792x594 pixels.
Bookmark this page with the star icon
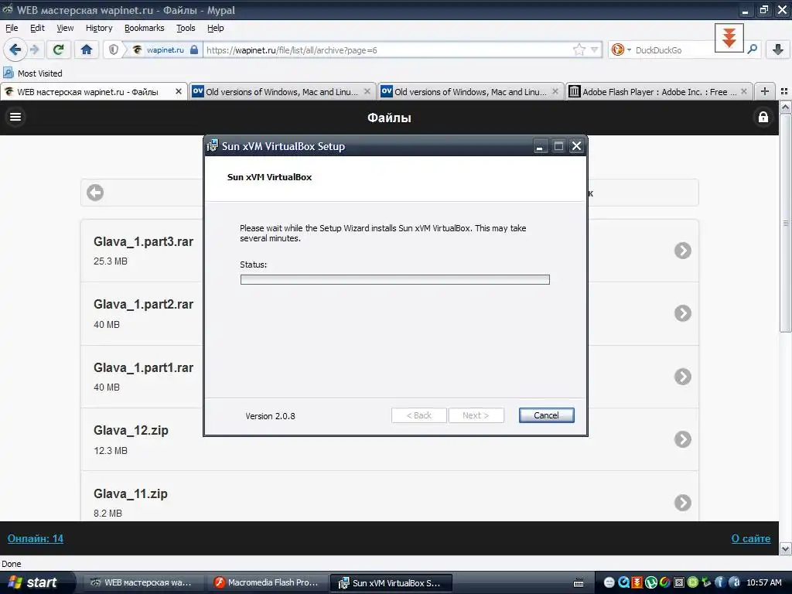tap(579, 49)
